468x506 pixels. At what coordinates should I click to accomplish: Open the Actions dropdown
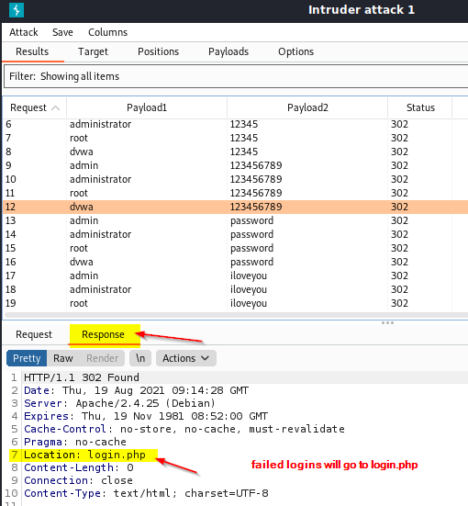click(185, 358)
